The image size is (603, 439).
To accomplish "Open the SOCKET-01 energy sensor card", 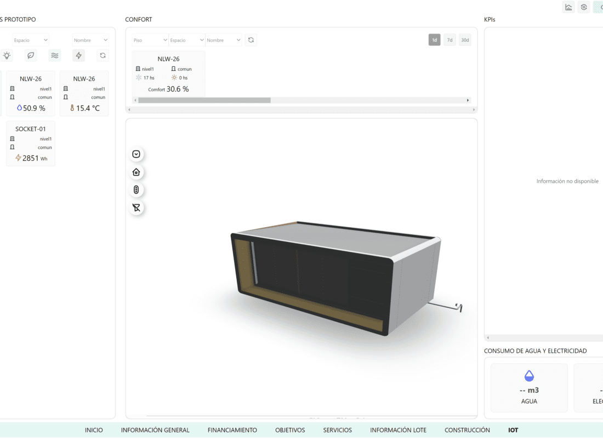I will click(x=31, y=144).
